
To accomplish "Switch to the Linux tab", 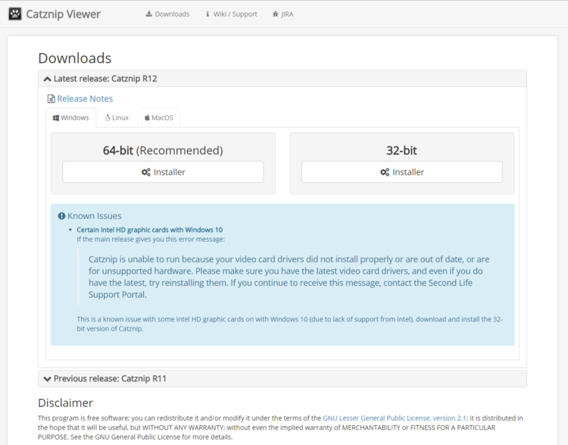I will point(117,118).
